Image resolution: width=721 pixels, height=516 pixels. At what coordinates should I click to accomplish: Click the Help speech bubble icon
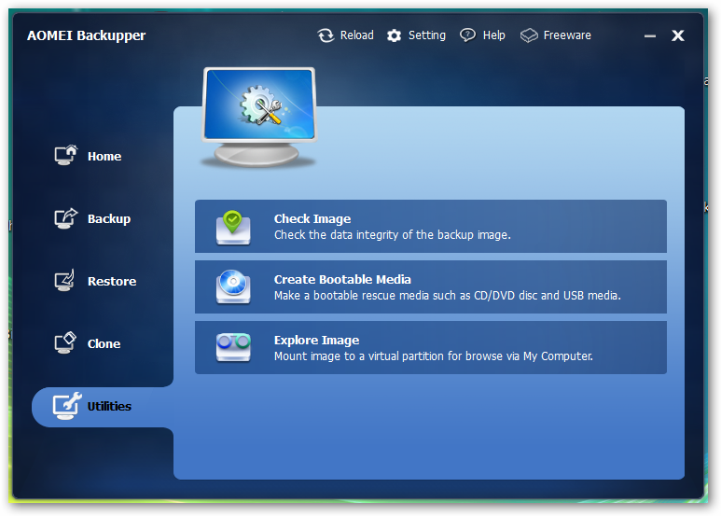(467, 35)
